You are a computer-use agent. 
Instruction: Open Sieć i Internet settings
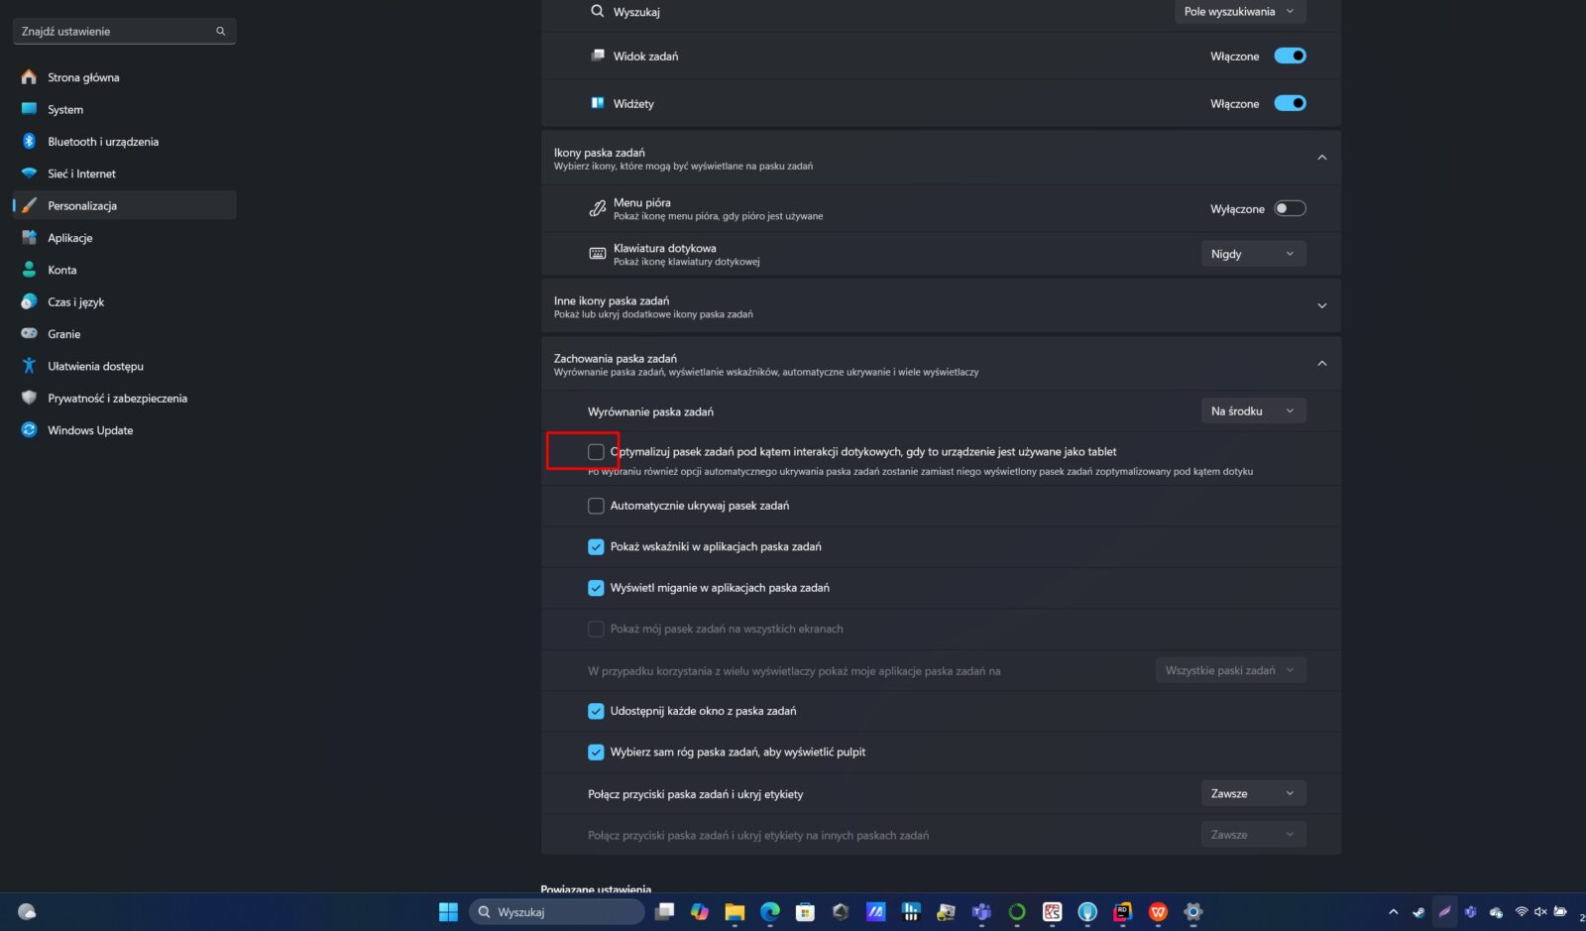pos(81,174)
